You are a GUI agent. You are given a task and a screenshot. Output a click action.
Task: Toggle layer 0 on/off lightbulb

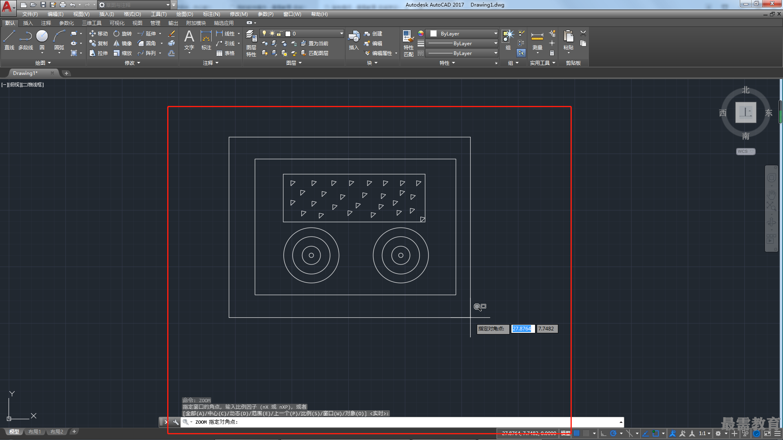pos(264,33)
